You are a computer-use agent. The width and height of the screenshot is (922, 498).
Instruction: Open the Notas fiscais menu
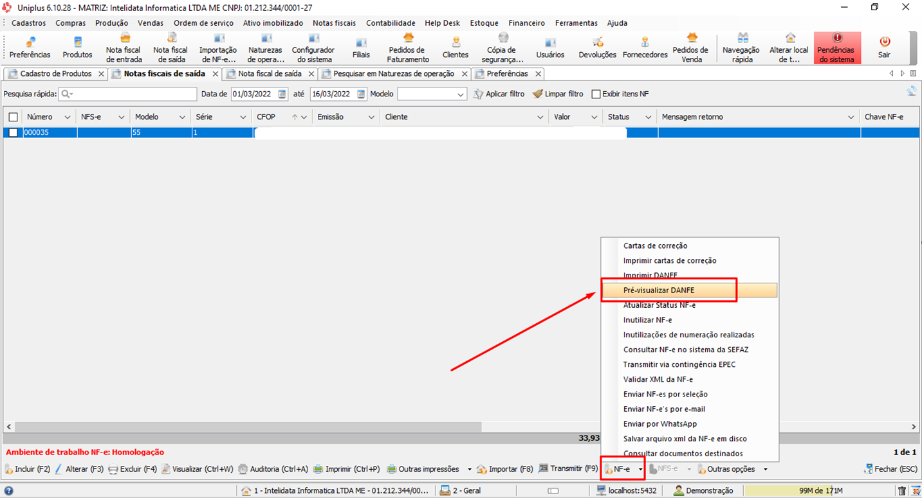point(334,22)
